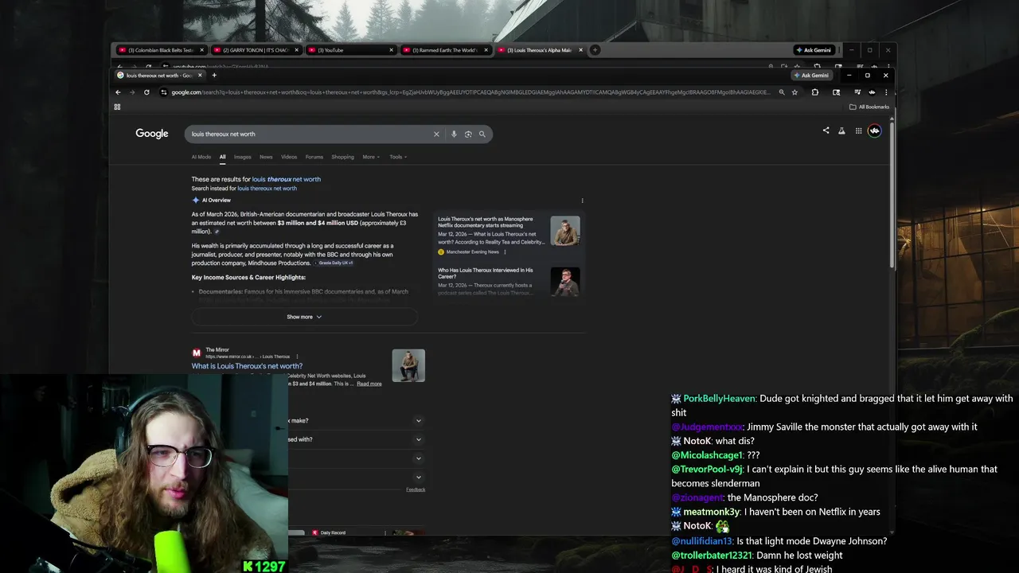The width and height of the screenshot is (1019, 573).
Task: Open AI Overview three-dot options
Action: [x=582, y=201]
